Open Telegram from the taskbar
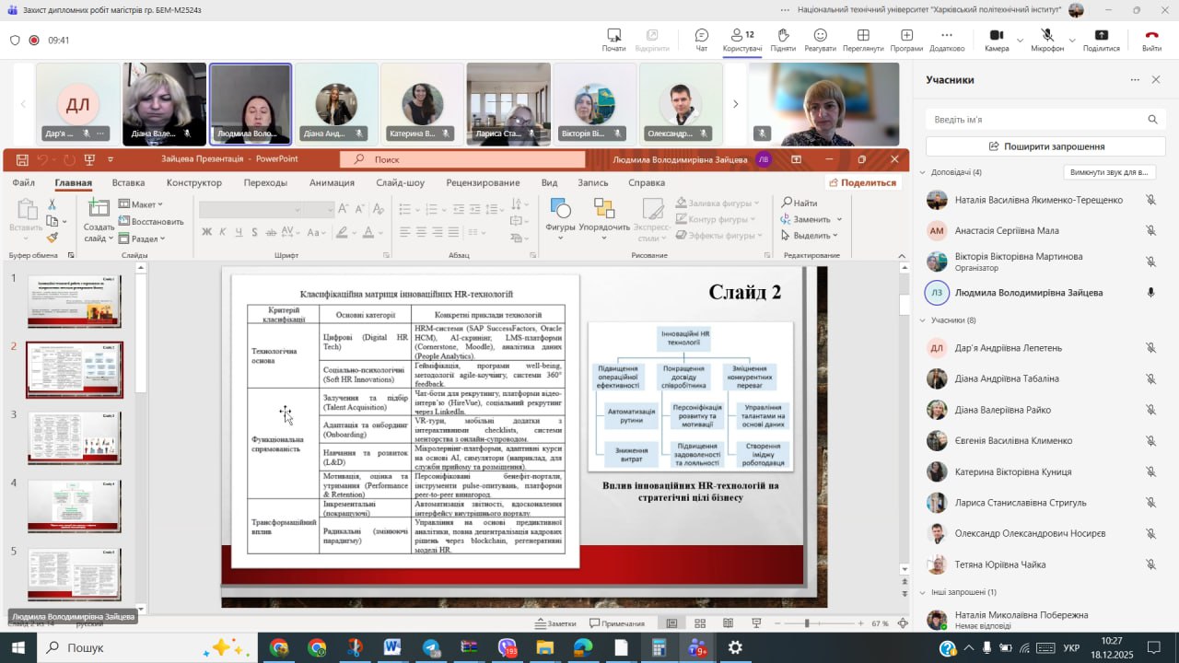 [x=431, y=647]
